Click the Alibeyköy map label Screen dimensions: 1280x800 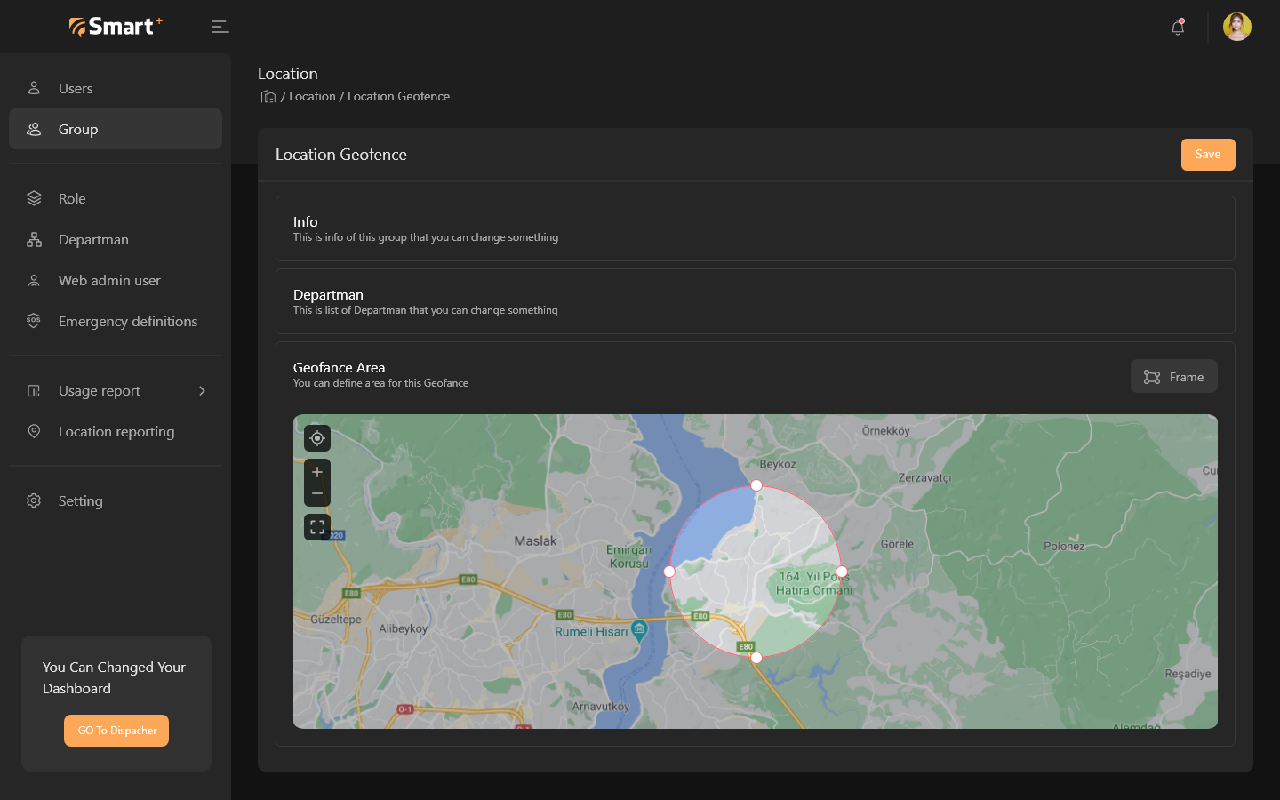point(404,628)
